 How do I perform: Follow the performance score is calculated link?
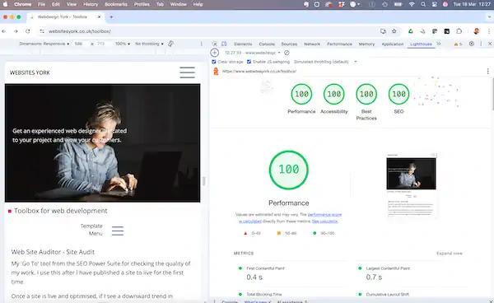coord(324,215)
